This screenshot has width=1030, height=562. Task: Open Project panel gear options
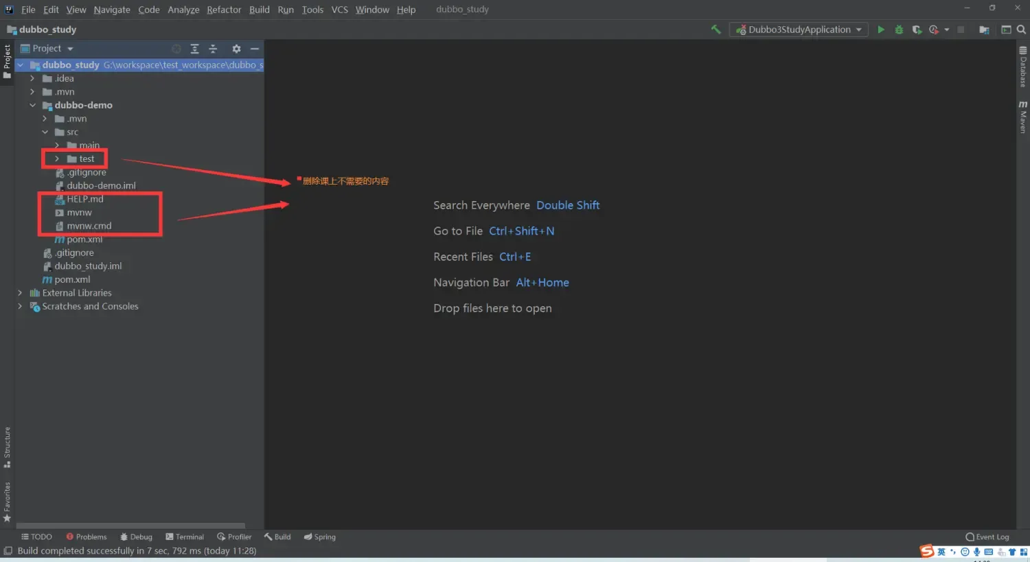pos(236,49)
